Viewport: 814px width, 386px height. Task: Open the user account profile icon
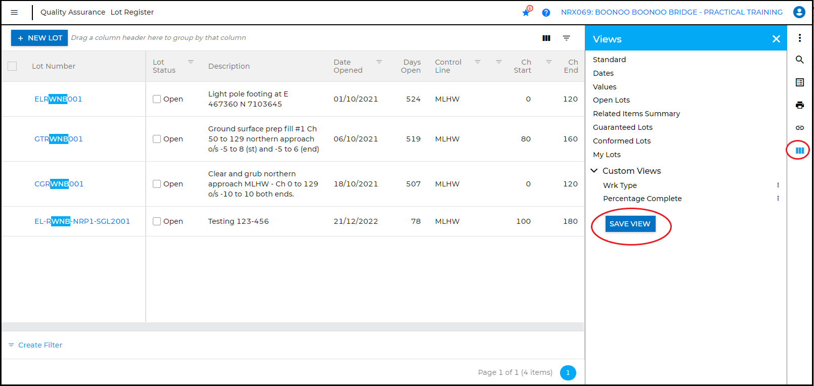point(799,12)
